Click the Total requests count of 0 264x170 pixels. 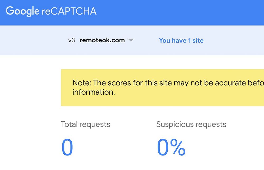coord(67,147)
